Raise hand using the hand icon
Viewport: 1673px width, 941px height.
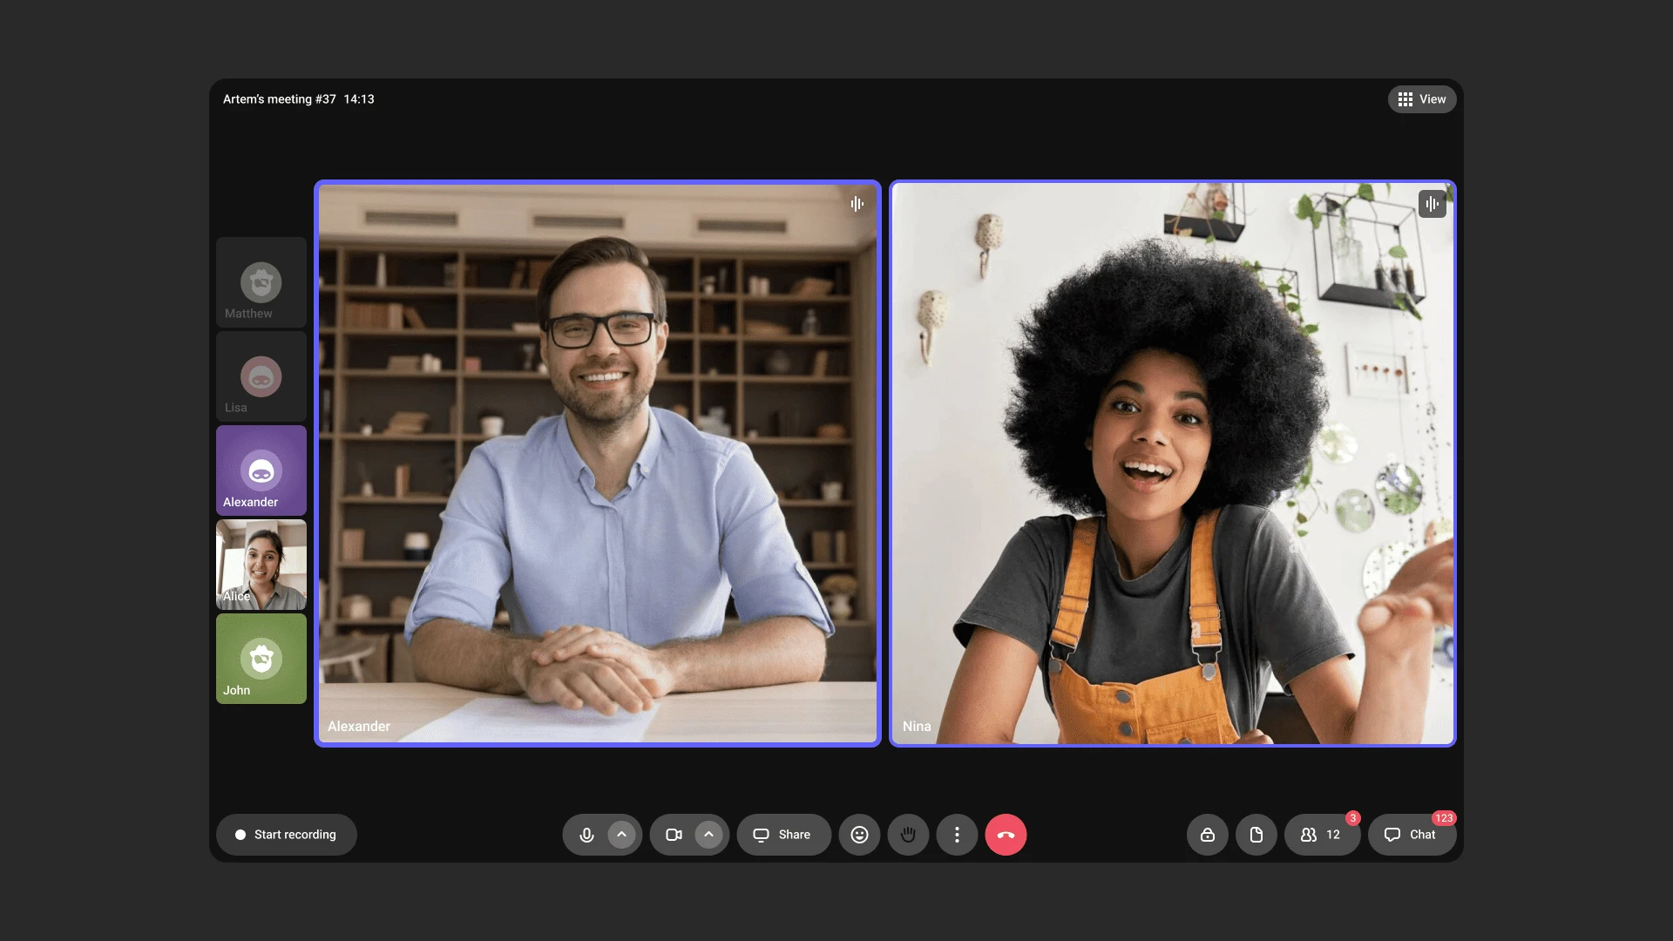(908, 835)
